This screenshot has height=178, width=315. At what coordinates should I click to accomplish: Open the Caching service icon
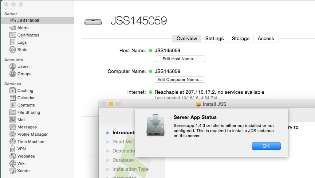point(12,90)
